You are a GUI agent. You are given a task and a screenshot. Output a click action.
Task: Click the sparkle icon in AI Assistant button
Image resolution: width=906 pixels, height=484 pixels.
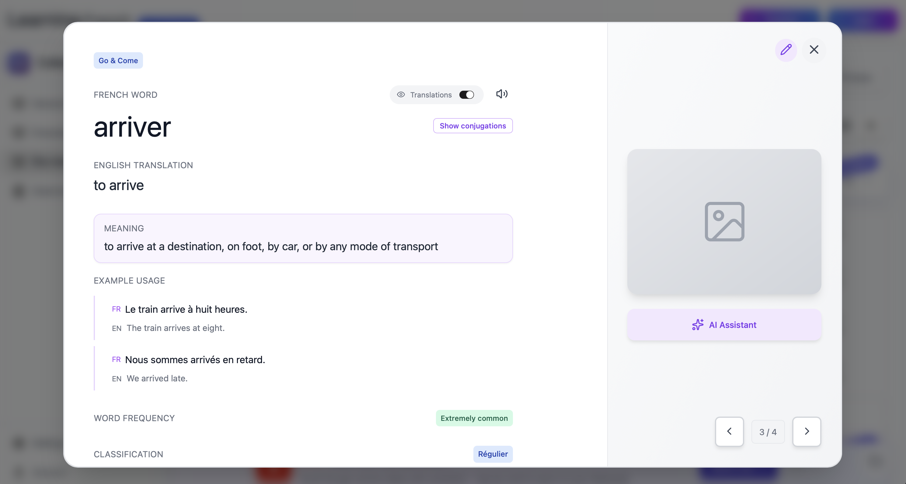click(x=697, y=325)
